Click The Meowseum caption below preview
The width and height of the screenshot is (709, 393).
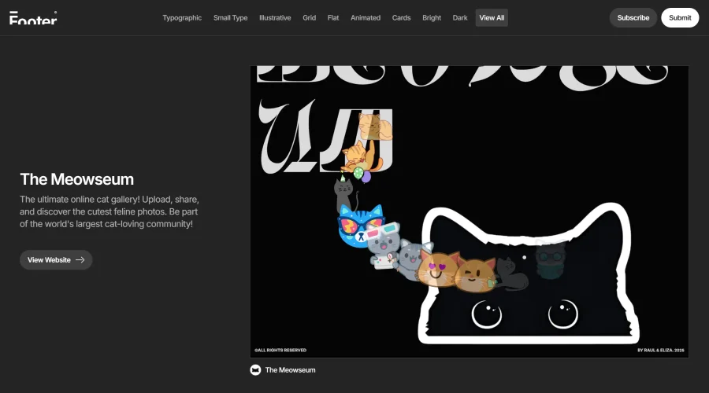pyautogui.click(x=290, y=370)
